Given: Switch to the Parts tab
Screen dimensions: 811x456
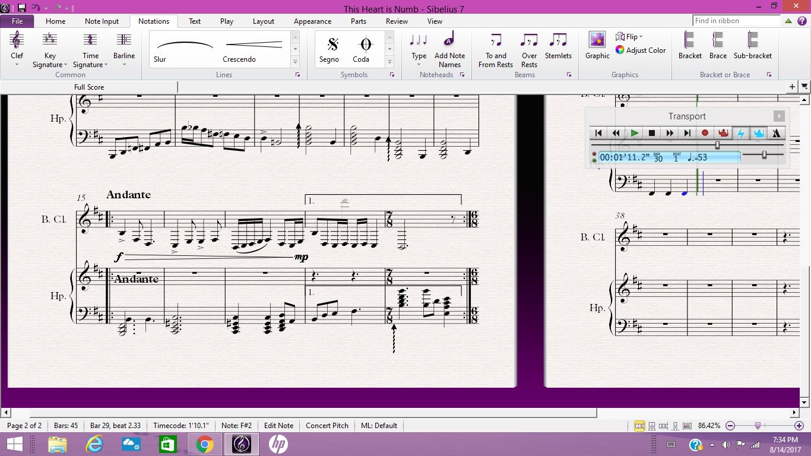Looking at the screenshot, I should (x=359, y=21).
